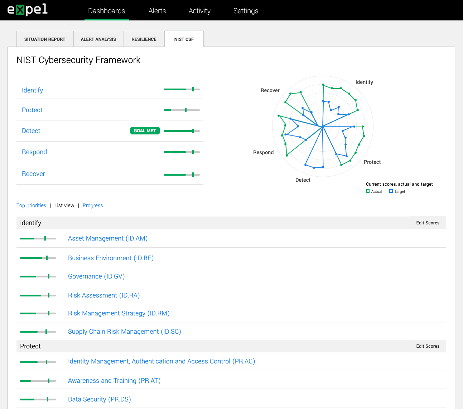463x409 pixels.
Task: Go to the Activity section
Action: coord(199,11)
